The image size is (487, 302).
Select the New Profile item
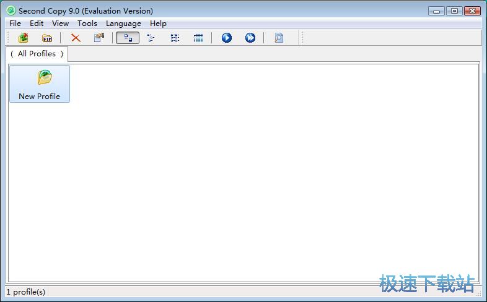tap(40, 84)
